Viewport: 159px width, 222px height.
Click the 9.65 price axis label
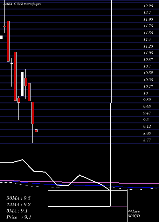coord(147,106)
